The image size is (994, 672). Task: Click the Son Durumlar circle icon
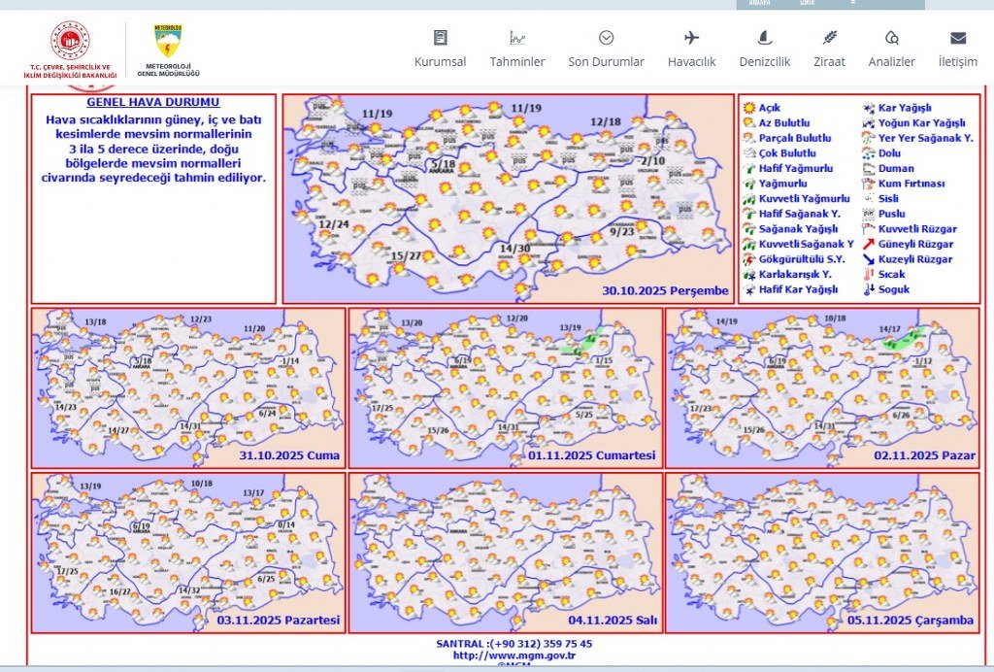tap(606, 38)
